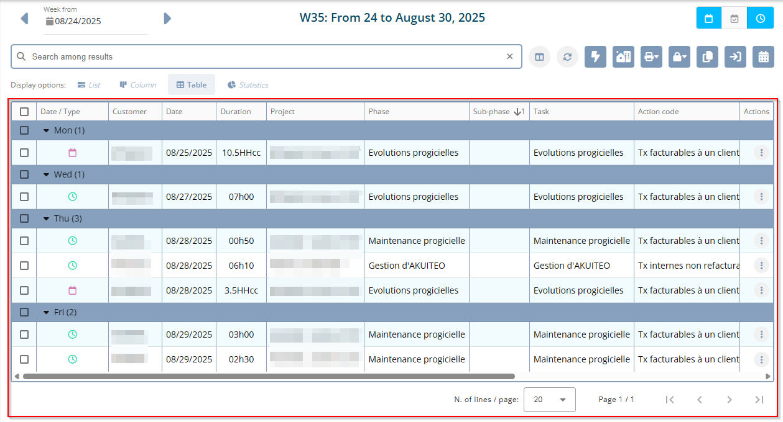Open the lock dropdown button
The height and width of the screenshot is (422, 783).
click(679, 56)
